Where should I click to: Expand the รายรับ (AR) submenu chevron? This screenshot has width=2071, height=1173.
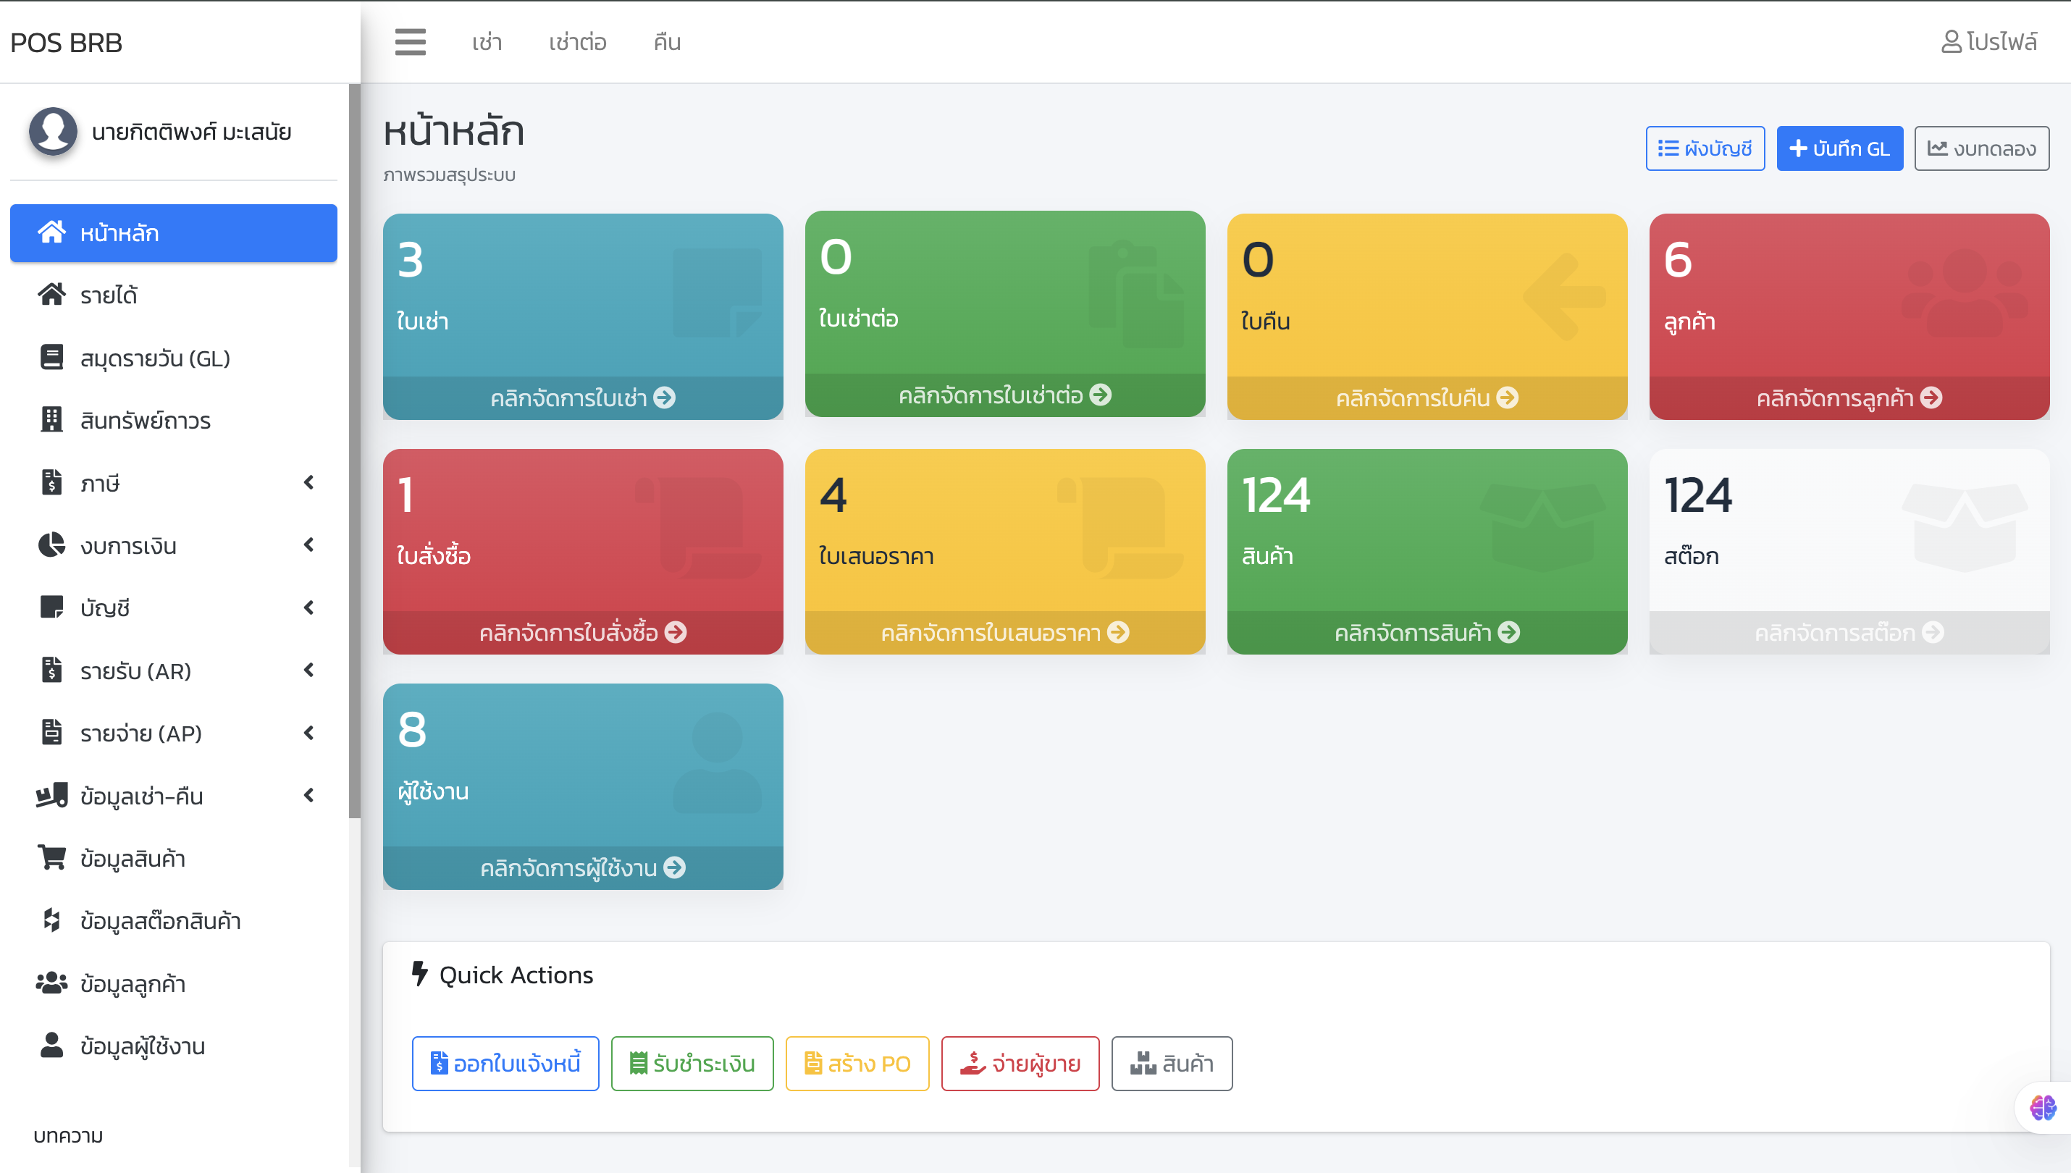(308, 670)
